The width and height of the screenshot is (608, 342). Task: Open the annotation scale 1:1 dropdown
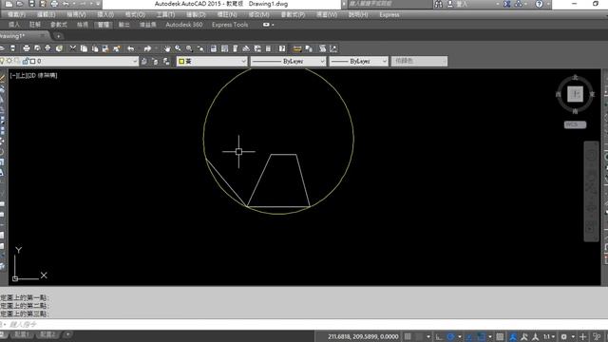pyautogui.click(x=549, y=336)
